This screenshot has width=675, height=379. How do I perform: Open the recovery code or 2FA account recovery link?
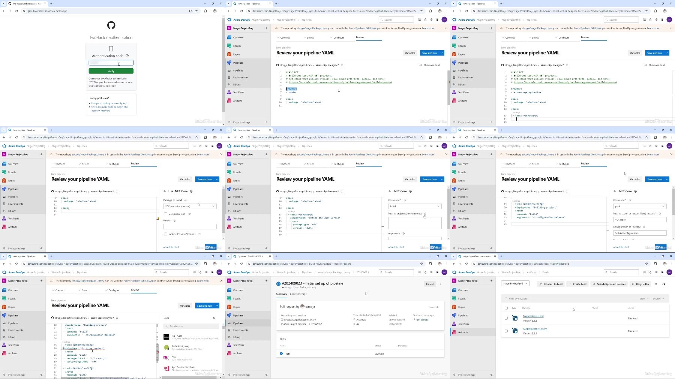pyautogui.click(x=109, y=109)
